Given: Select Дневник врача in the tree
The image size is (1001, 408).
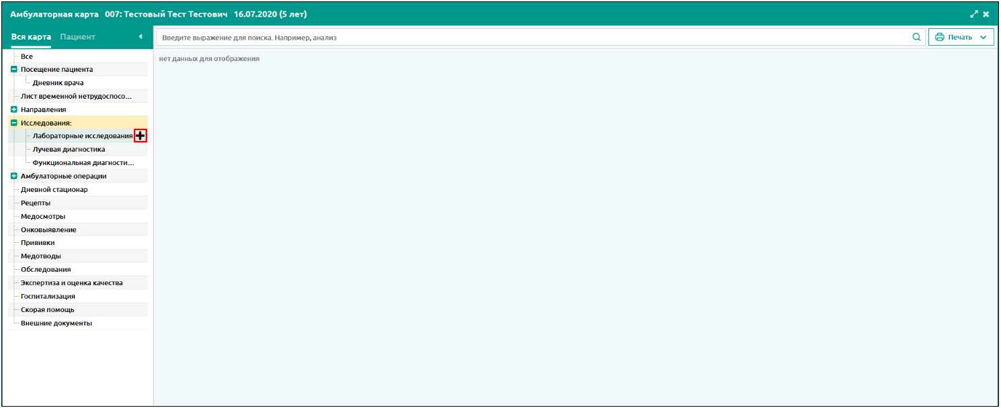Looking at the screenshot, I should pyautogui.click(x=58, y=83).
